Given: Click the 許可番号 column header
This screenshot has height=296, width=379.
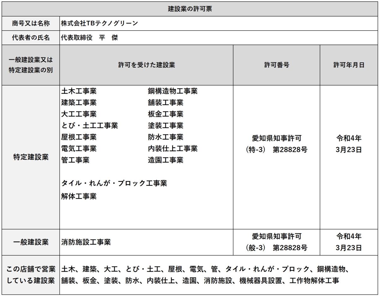Looking at the screenshot, I should [x=276, y=65].
